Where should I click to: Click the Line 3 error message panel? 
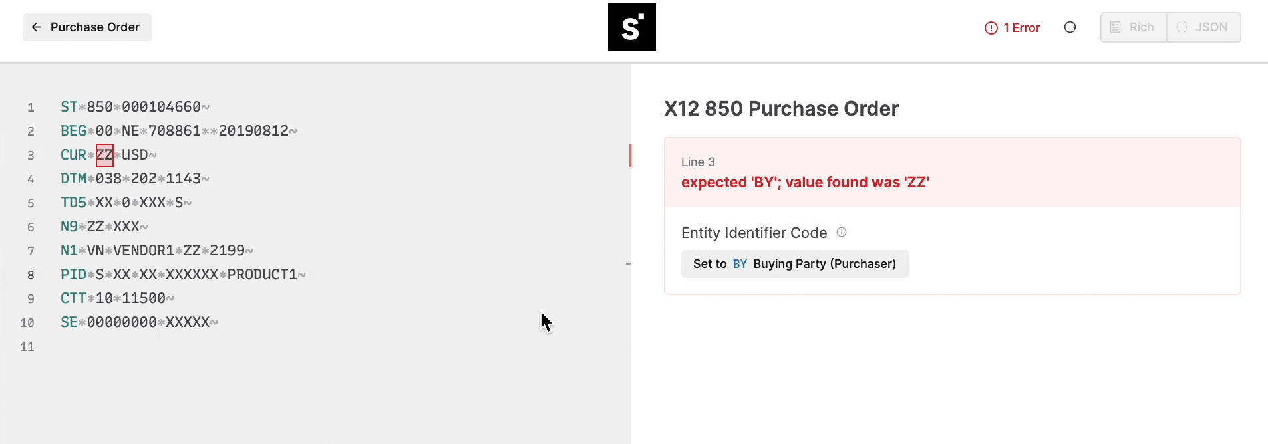coord(953,173)
